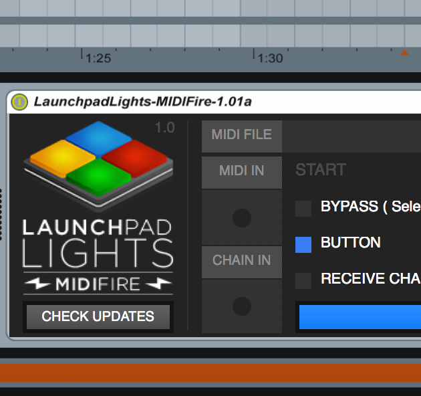Toggle the BUTTON checkbox
This screenshot has height=396, width=421.
[x=303, y=245]
